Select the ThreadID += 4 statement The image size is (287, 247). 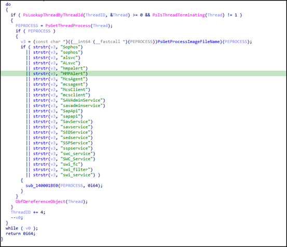click(28, 212)
